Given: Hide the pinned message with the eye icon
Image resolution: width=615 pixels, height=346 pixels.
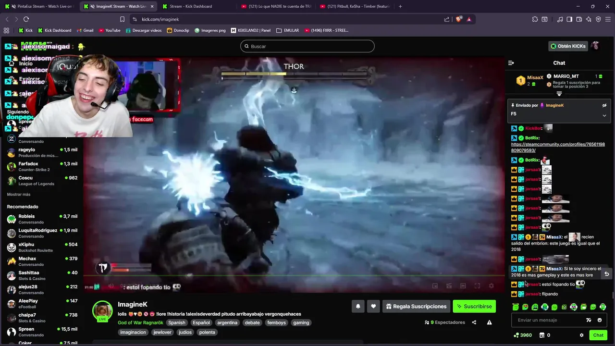Looking at the screenshot, I should [x=604, y=105].
